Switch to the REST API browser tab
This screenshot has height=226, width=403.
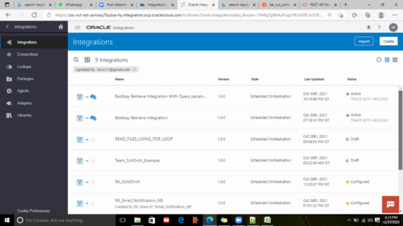319,4
